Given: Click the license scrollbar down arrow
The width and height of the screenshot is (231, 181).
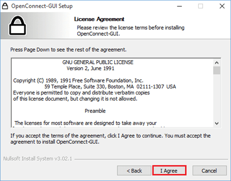Looking at the screenshot, I should tap(217, 123).
